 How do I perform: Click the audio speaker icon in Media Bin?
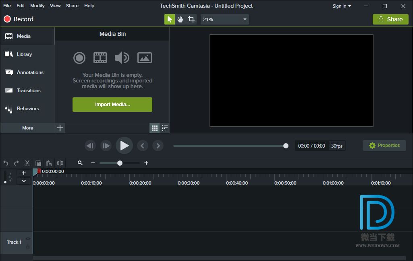click(122, 58)
